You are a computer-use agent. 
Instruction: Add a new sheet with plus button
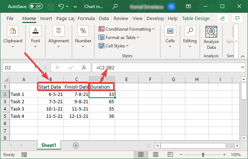tap(75, 145)
